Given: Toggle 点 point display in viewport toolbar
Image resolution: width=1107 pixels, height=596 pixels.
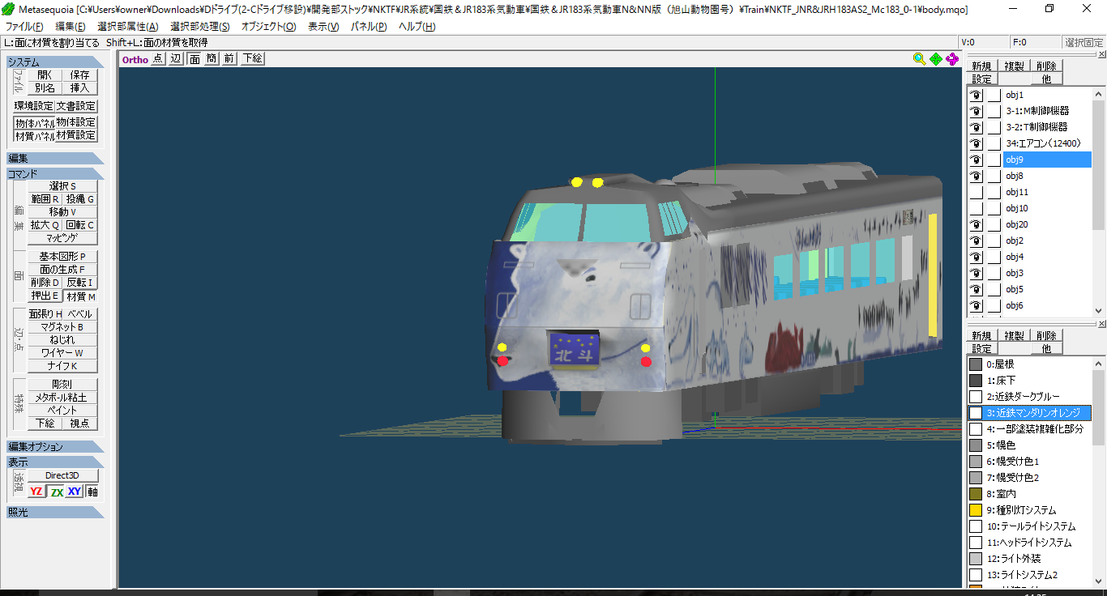Looking at the screenshot, I should tap(157, 58).
